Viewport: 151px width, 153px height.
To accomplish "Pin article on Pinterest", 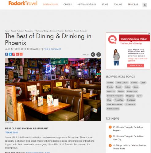I will 14,54.
